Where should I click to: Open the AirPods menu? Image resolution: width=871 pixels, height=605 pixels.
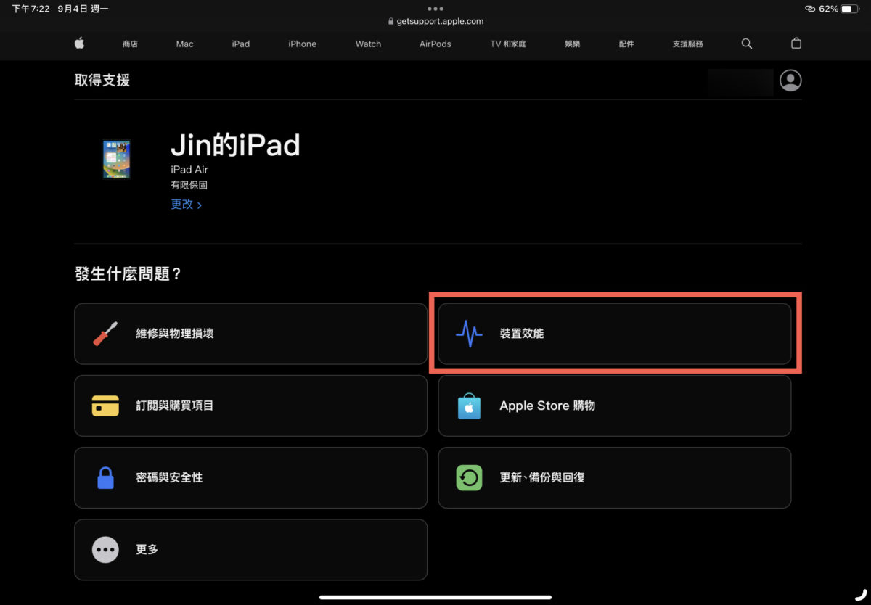435,44
